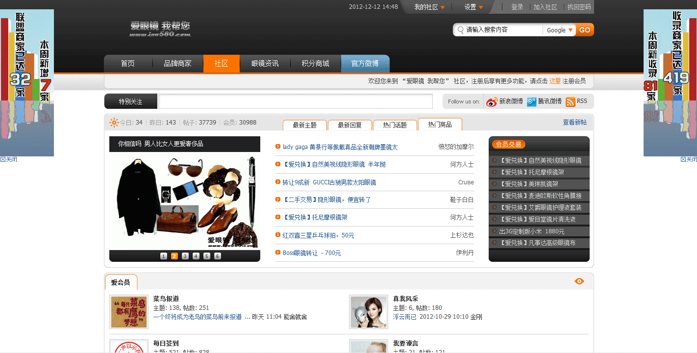Open the 菜鸟报道 forum title
697x353 pixels.
pyautogui.click(x=166, y=299)
